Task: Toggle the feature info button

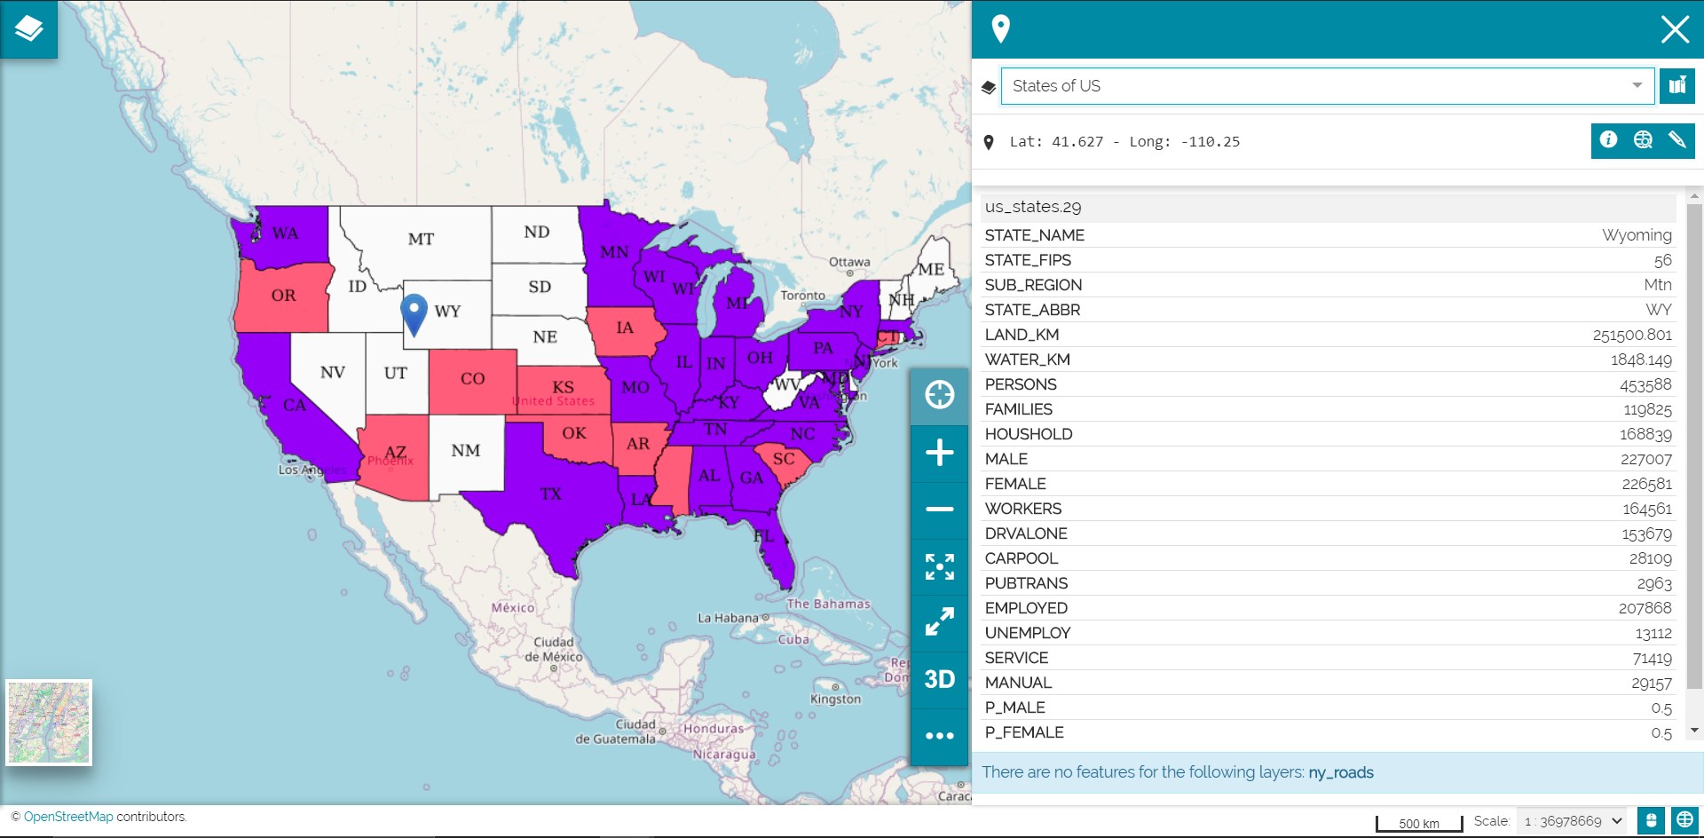Action: (1608, 140)
